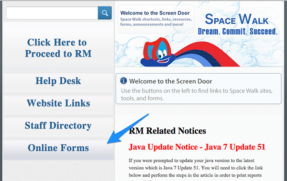Open the Help Desk menu item

58,81
